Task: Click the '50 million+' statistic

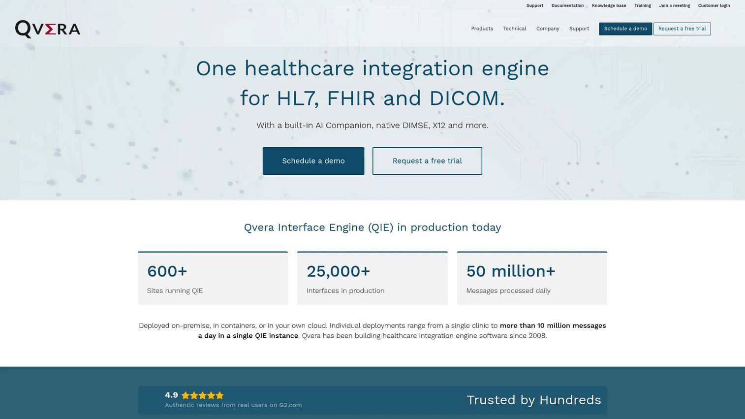Action: 511,271
